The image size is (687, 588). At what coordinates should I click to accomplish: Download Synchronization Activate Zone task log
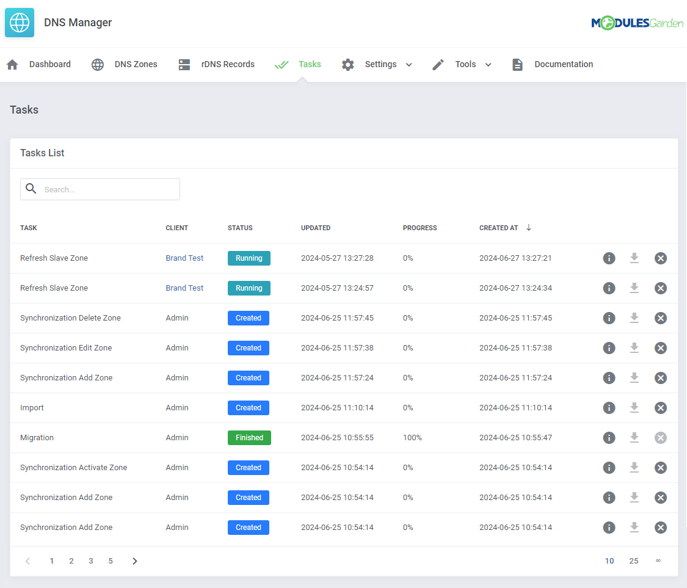tap(634, 468)
